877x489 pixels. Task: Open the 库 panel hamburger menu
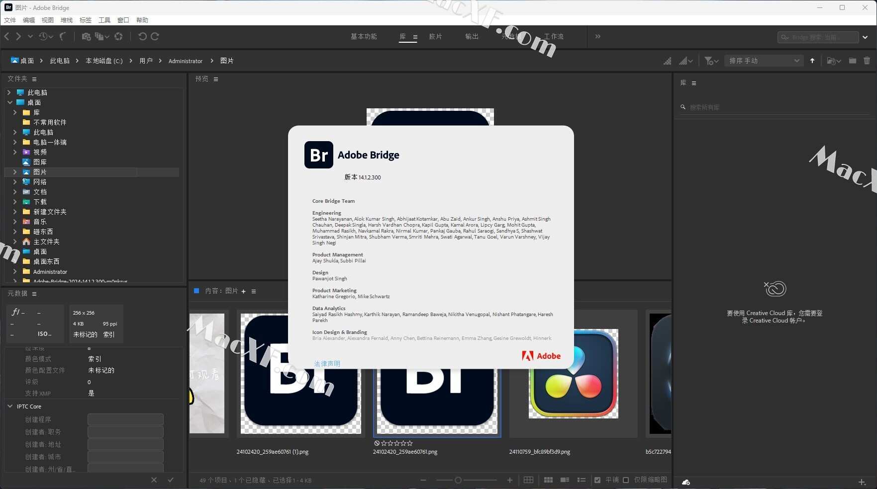694,83
